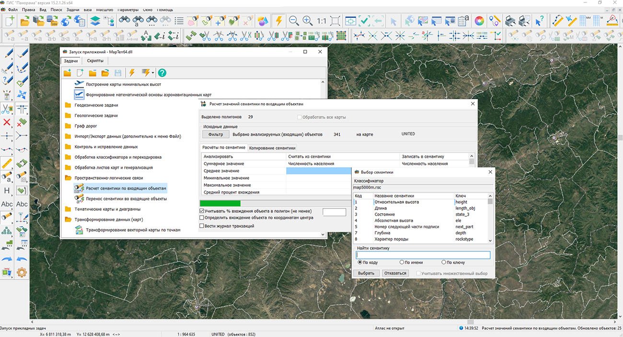623x337 pixels.
Task: Click the first binoculars search icon
Action: pos(125,21)
